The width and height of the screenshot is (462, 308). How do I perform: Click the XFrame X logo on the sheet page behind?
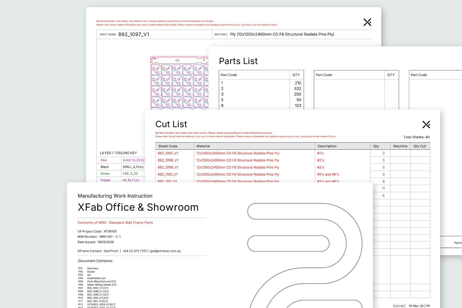[367, 22]
